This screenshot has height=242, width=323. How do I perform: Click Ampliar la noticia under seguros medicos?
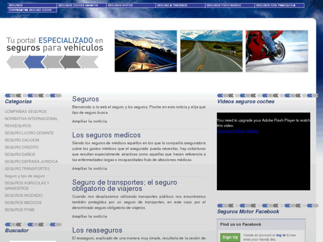(x=89, y=168)
